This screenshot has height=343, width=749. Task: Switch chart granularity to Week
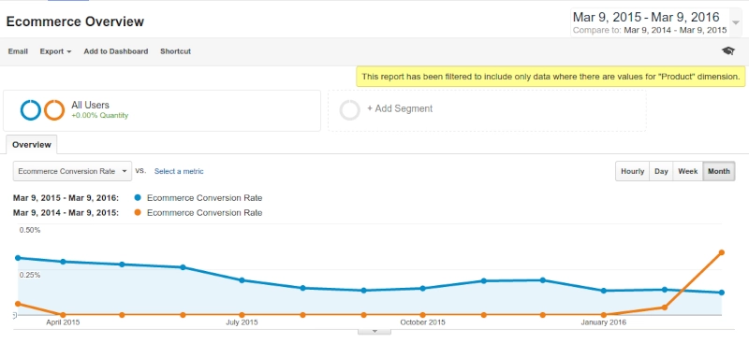[x=688, y=171]
